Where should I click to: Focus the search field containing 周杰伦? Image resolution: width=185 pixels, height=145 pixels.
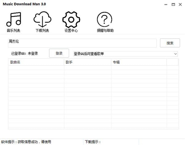[x=82, y=43]
